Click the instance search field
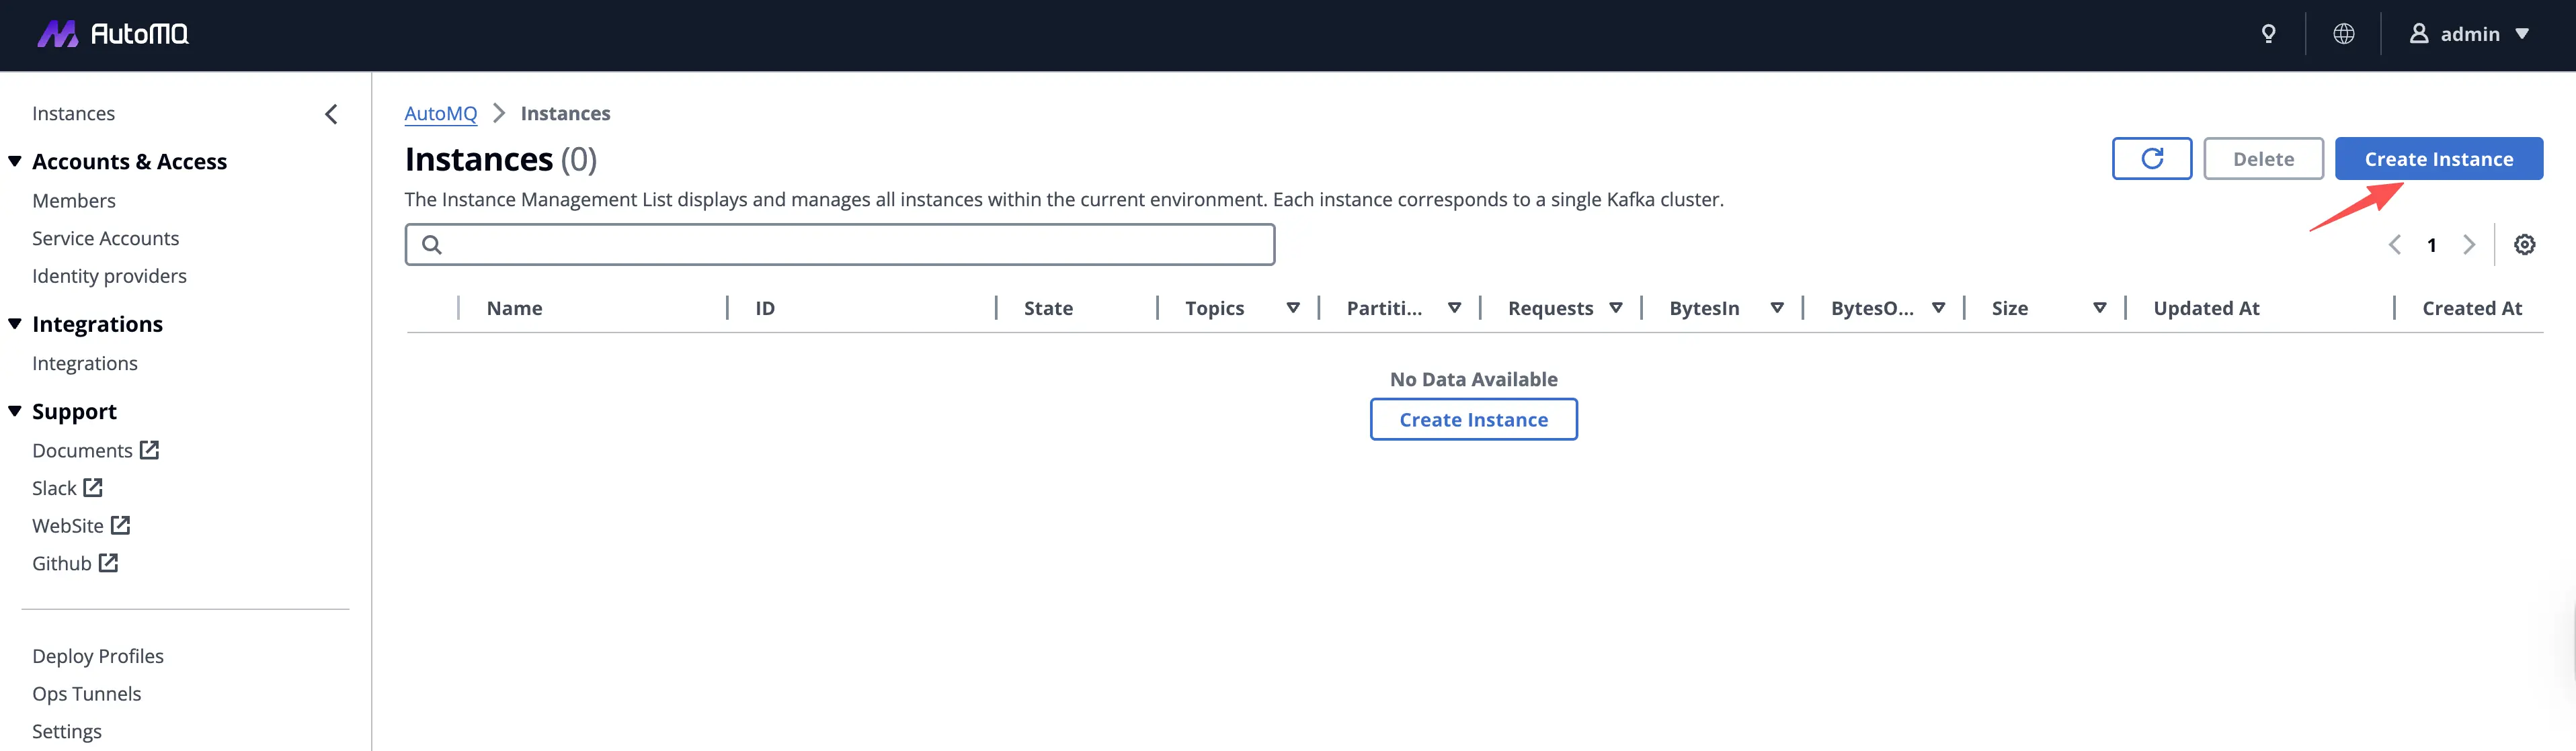Image resolution: width=2576 pixels, height=751 pixels. coord(840,245)
